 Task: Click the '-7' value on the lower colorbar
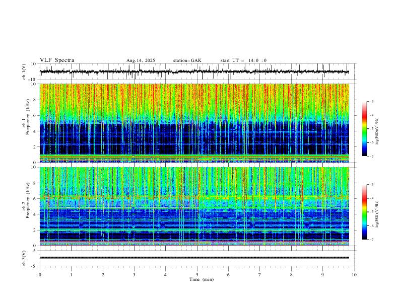pyautogui.click(x=371, y=240)
